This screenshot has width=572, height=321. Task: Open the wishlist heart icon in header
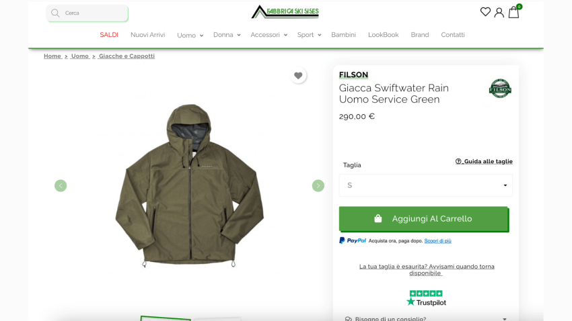coord(485,12)
